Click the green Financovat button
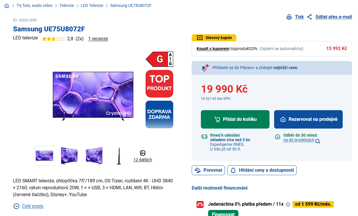Screen dimensions: 358x216 (x=223, y=213)
